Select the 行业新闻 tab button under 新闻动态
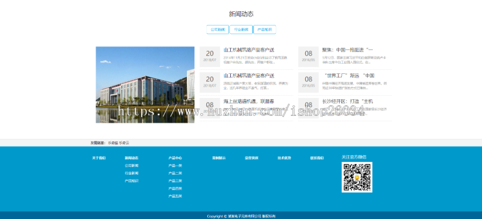 pos(242,29)
